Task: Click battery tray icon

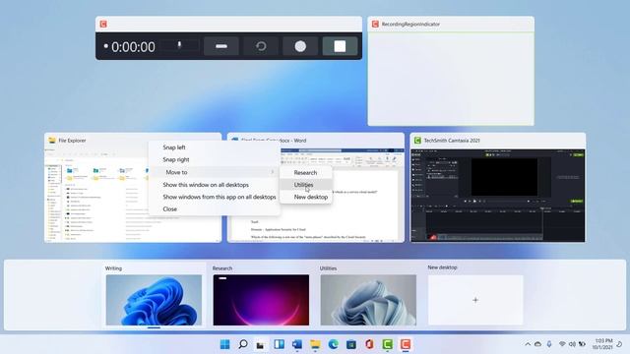Action: click(582, 344)
